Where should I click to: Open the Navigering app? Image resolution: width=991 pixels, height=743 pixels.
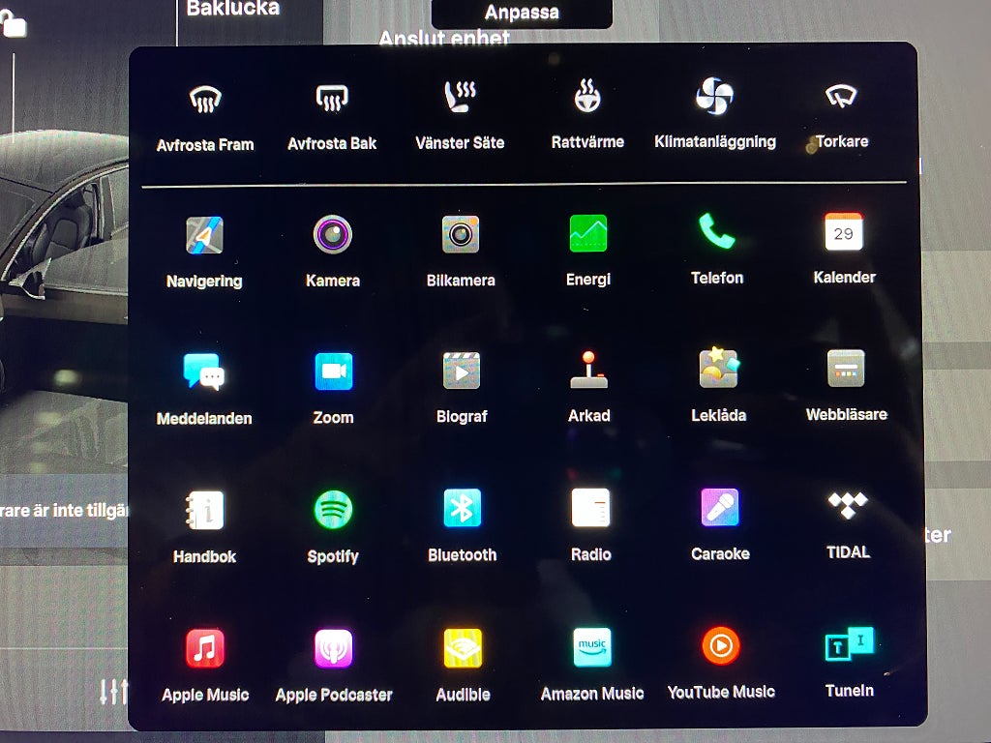[204, 235]
